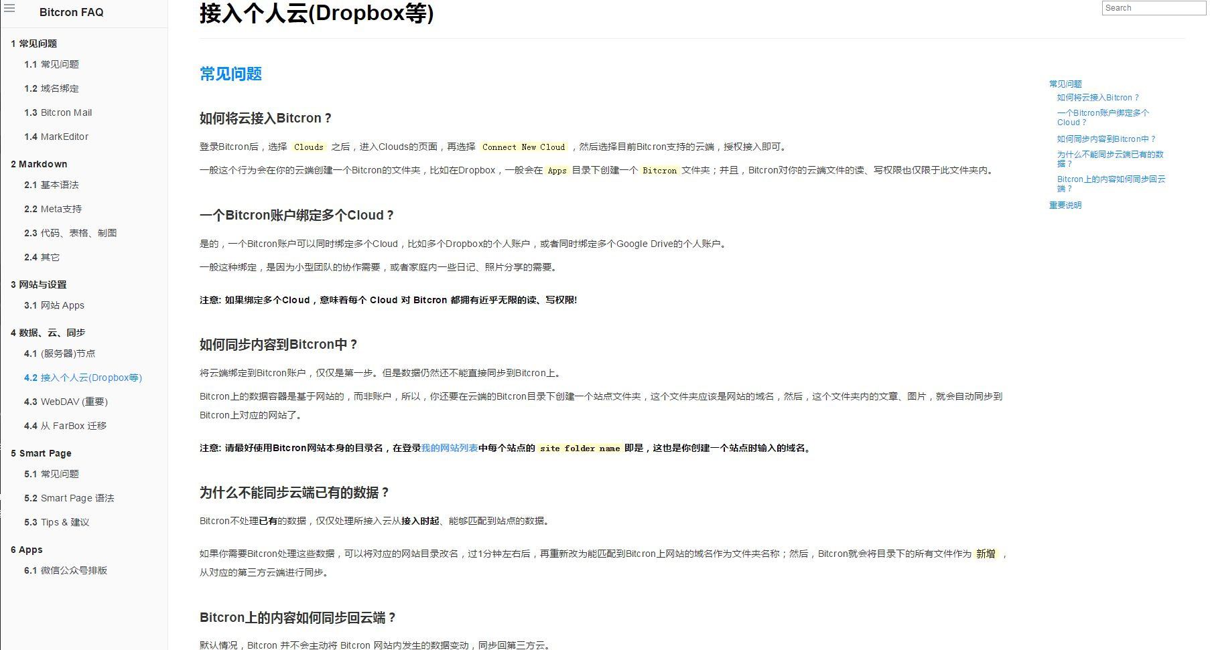Click the blue 常见问题 section heading
The width and height of the screenshot is (1210, 650).
(230, 74)
